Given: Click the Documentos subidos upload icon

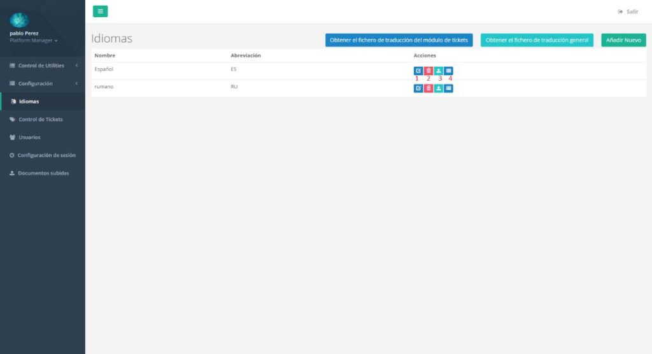Looking at the screenshot, I should 12,173.
